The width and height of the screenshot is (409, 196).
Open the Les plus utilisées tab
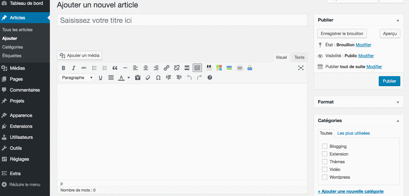pyautogui.click(x=354, y=133)
